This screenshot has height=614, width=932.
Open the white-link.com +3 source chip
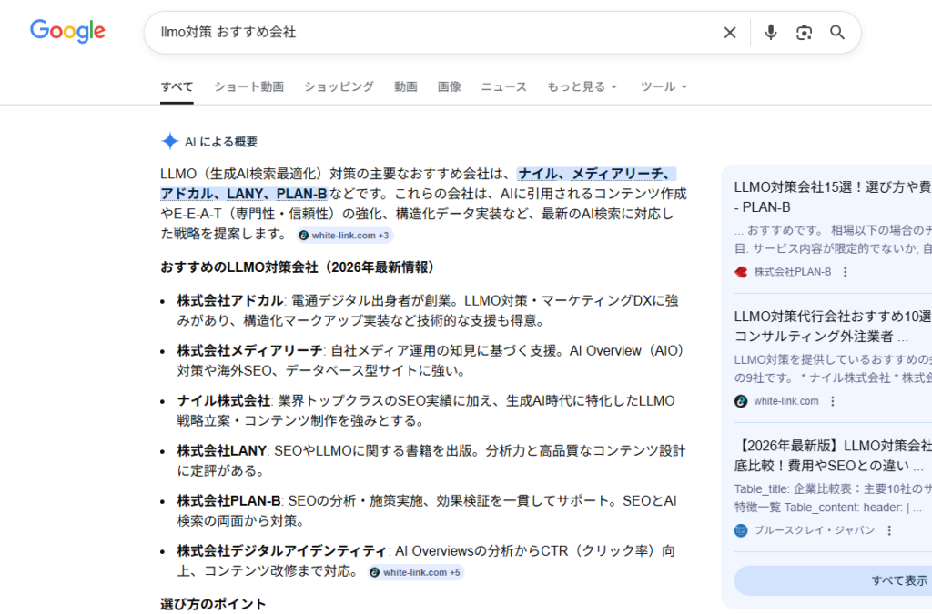(344, 236)
